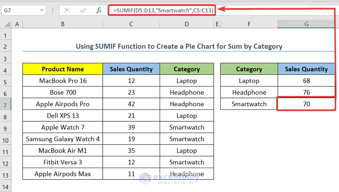Click the Cancel X icon in formula bar
This screenshot has height=192, width=339.
(67, 10)
